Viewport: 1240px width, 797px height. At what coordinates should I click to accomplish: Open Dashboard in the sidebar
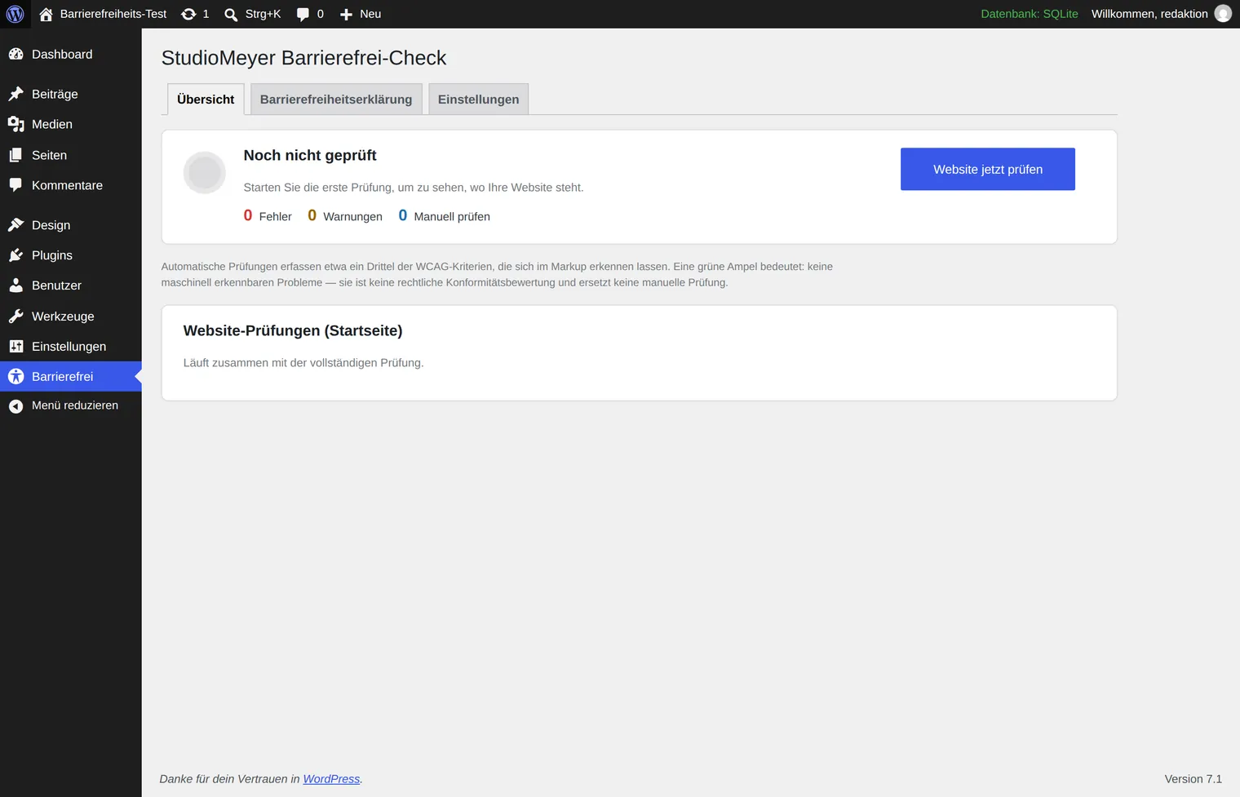tap(71, 54)
